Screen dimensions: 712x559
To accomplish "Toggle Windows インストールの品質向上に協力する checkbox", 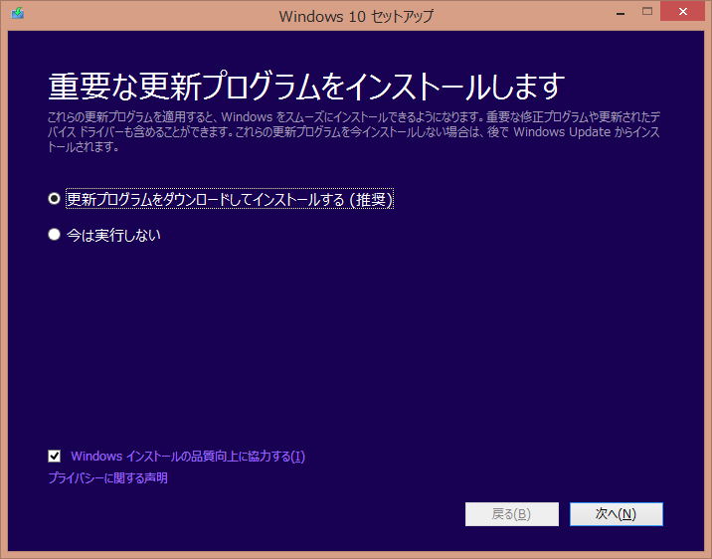I will [54, 456].
